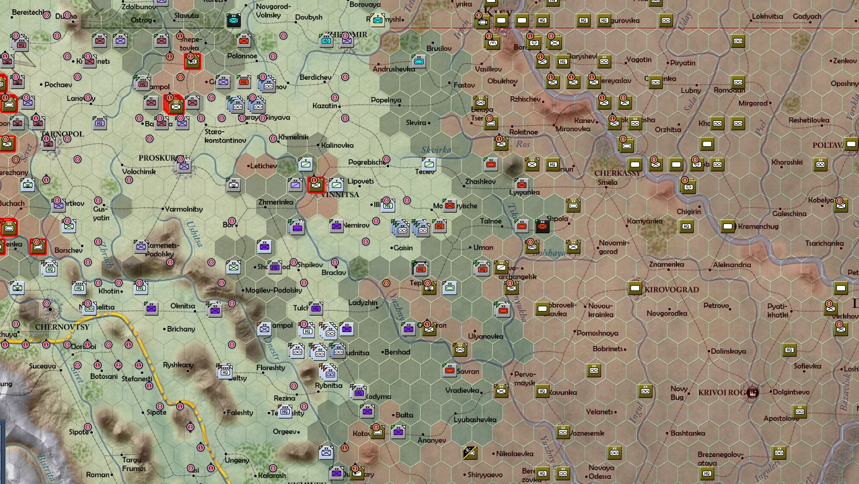
Task: Select the purple unit left of Oknitsa
Action: pyautogui.click(x=151, y=308)
